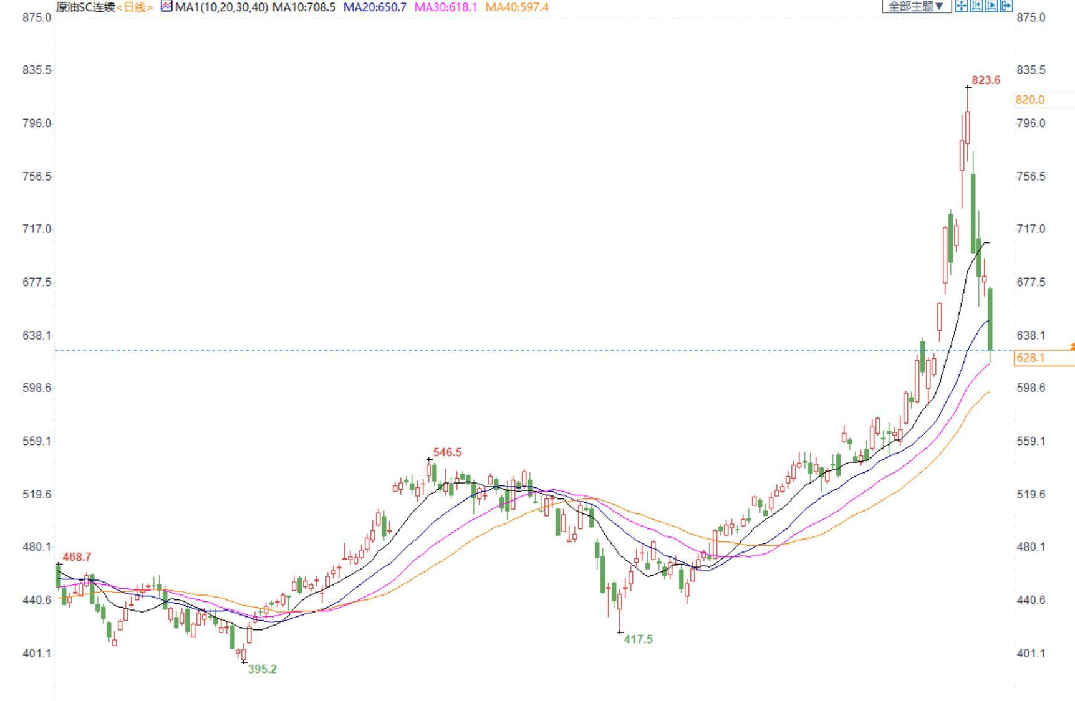This screenshot has height=701, width=1075.
Task: Click the blue MA20:650.7 legend value
Action: tap(375, 7)
